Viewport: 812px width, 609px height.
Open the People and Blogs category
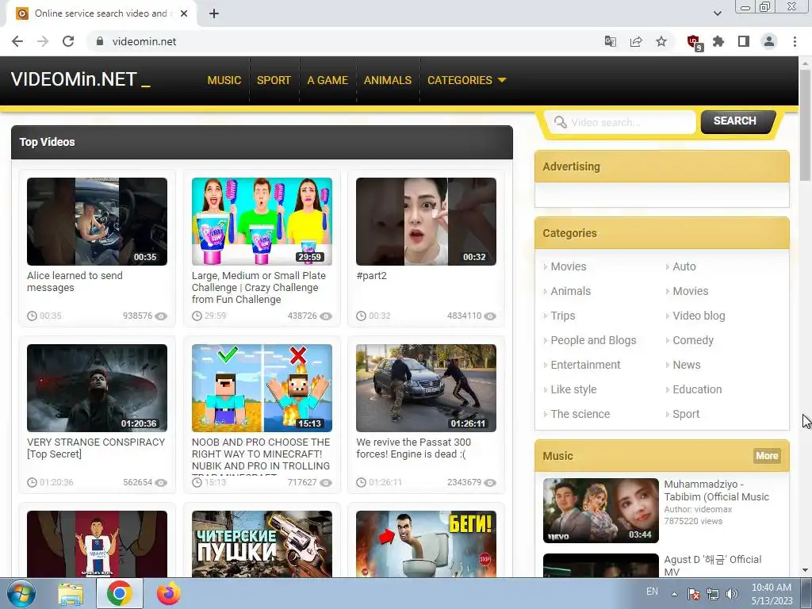pos(593,340)
